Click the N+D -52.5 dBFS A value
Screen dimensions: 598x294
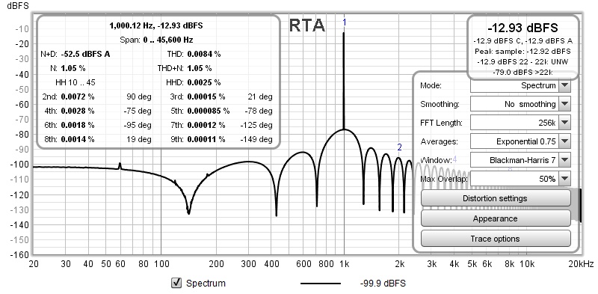point(85,54)
